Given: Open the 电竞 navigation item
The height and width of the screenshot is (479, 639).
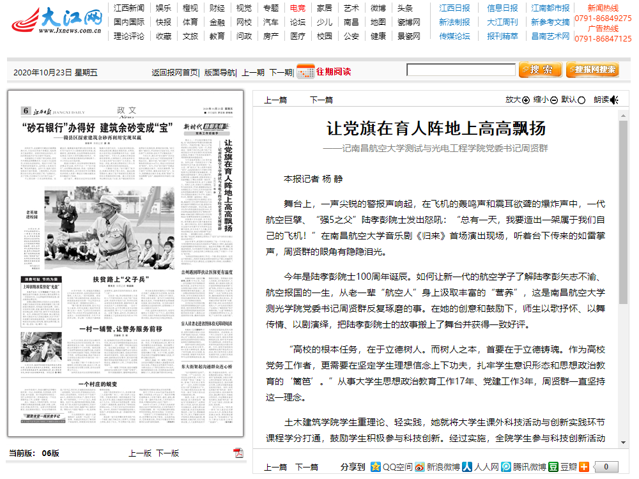Looking at the screenshot, I should [x=297, y=8].
